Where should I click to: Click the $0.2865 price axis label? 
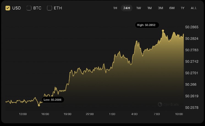click(x=192, y=27)
